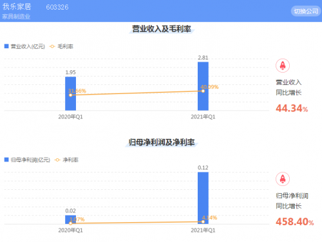The width and height of the screenshot is (322, 242).
Task: Click rocket icon above 营业收入同比增长
Action: coord(283,66)
